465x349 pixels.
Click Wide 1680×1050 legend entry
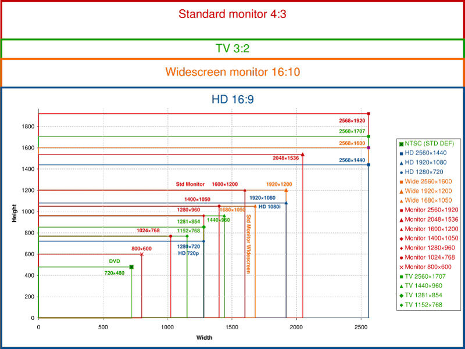click(x=429, y=200)
